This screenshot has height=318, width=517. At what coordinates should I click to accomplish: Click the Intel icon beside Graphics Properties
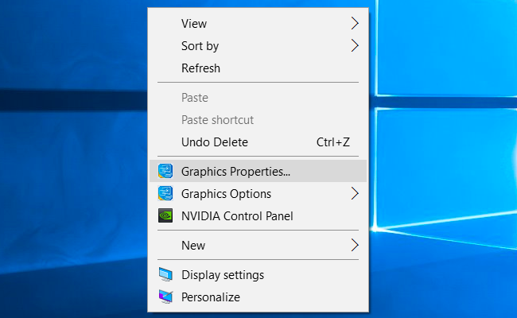click(x=165, y=171)
